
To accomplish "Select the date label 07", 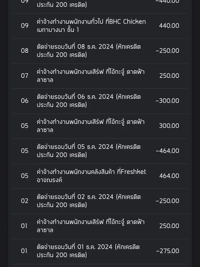I will pos(24,76).
